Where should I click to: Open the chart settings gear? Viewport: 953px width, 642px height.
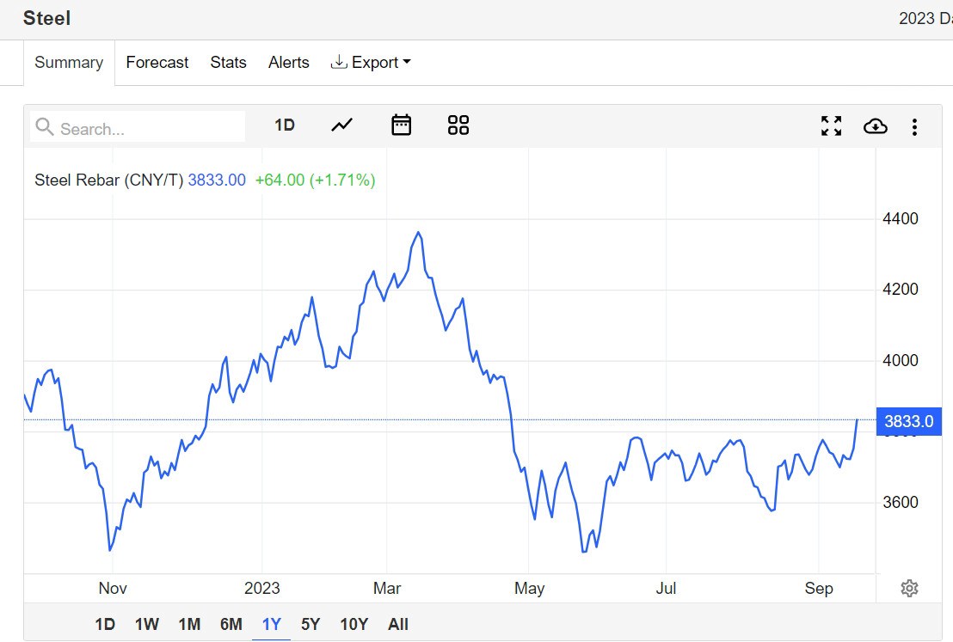(x=909, y=588)
